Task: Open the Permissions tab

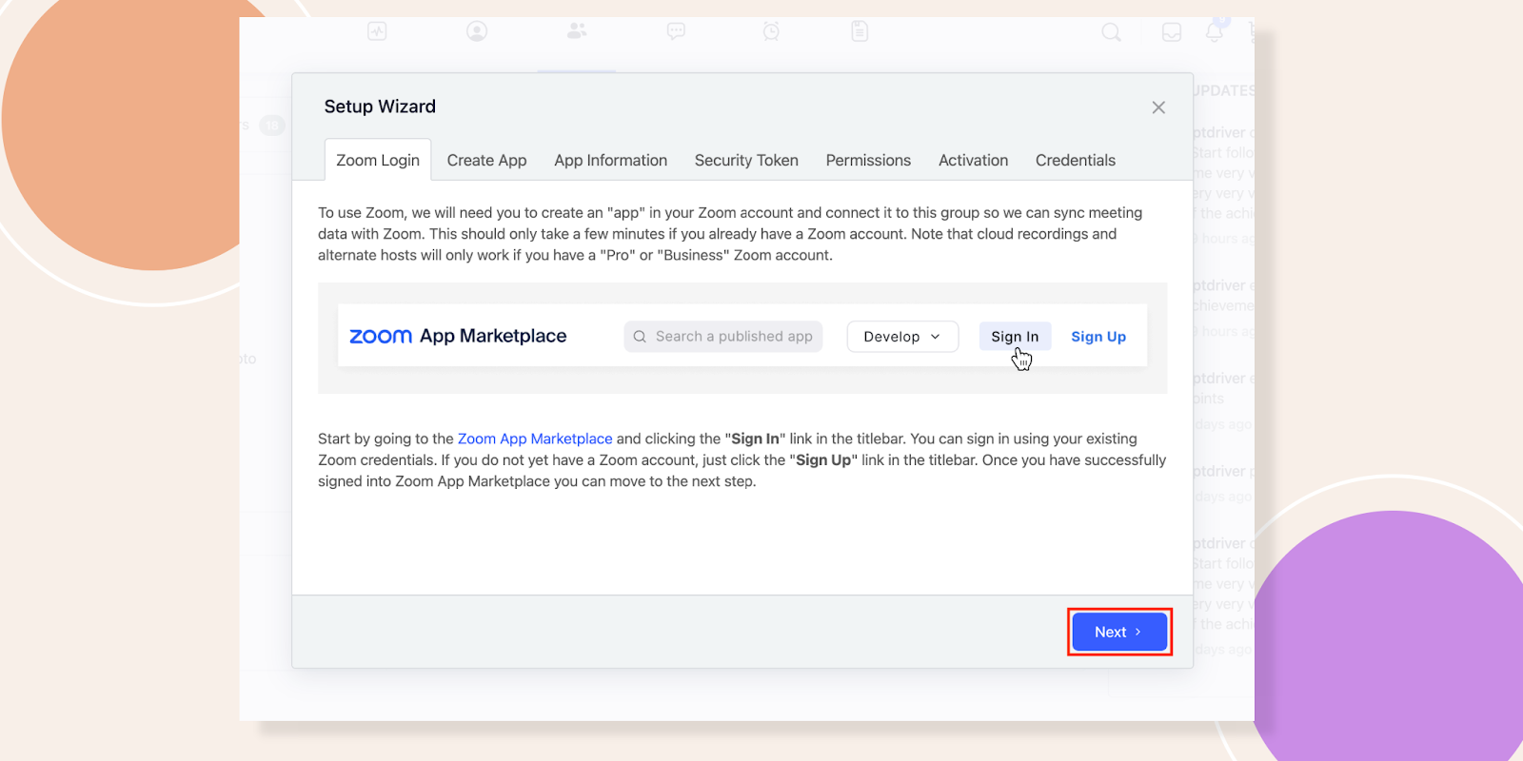Action: (868, 160)
